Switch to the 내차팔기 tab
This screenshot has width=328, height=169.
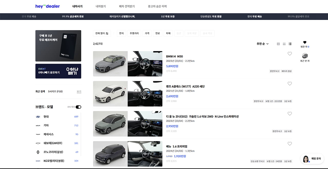coord(101,6)
